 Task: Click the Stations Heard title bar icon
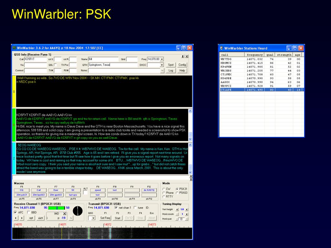(221, 48)
